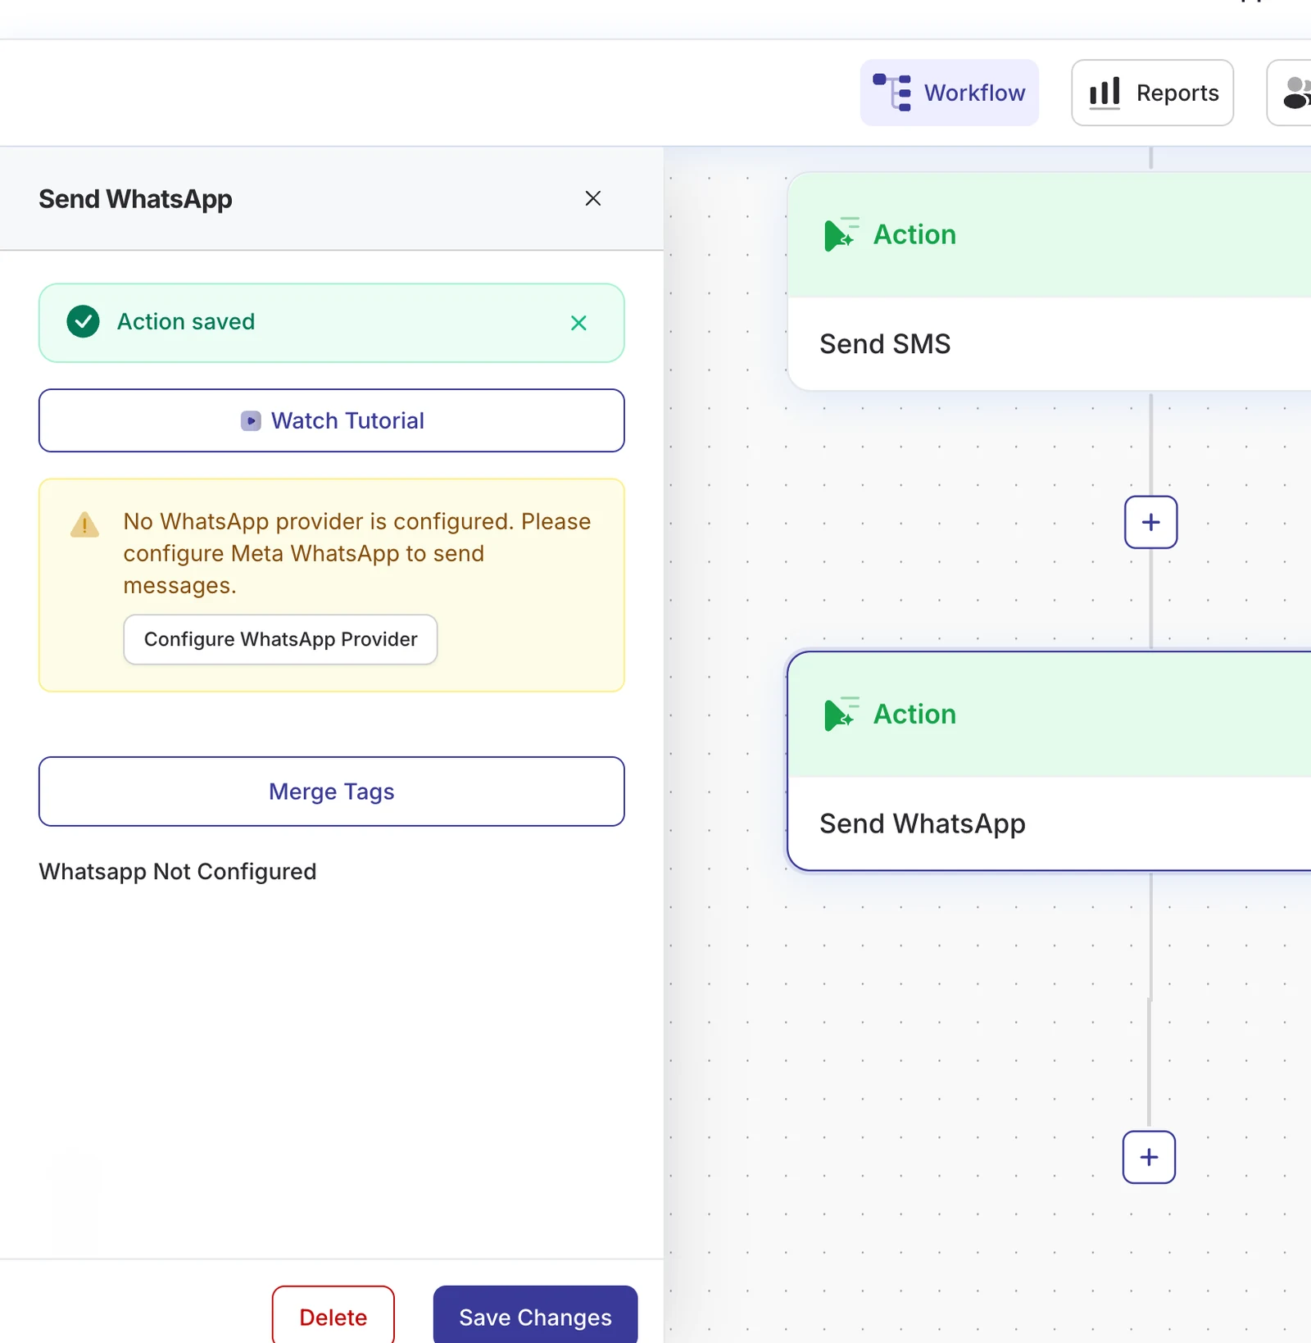The image size is (1311, 1343).
Task: Add step below Send WhatsApp action
Action: [x=1149, y=1157]
